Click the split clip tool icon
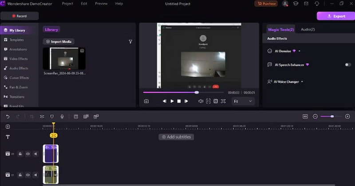This screenshot has width=355, height=186. (x=42, y=116)
